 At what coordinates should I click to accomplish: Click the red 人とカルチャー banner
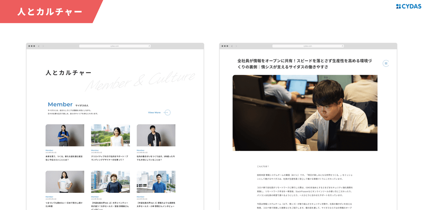[50, 12]
